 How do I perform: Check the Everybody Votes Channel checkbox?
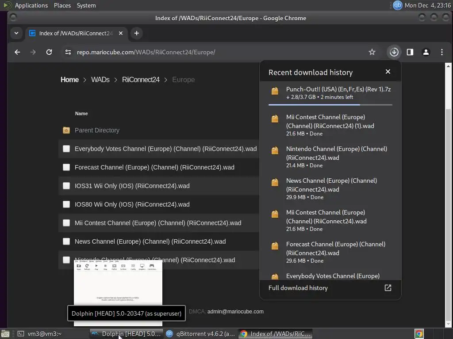pyautogui.click(x=66, y=149)
